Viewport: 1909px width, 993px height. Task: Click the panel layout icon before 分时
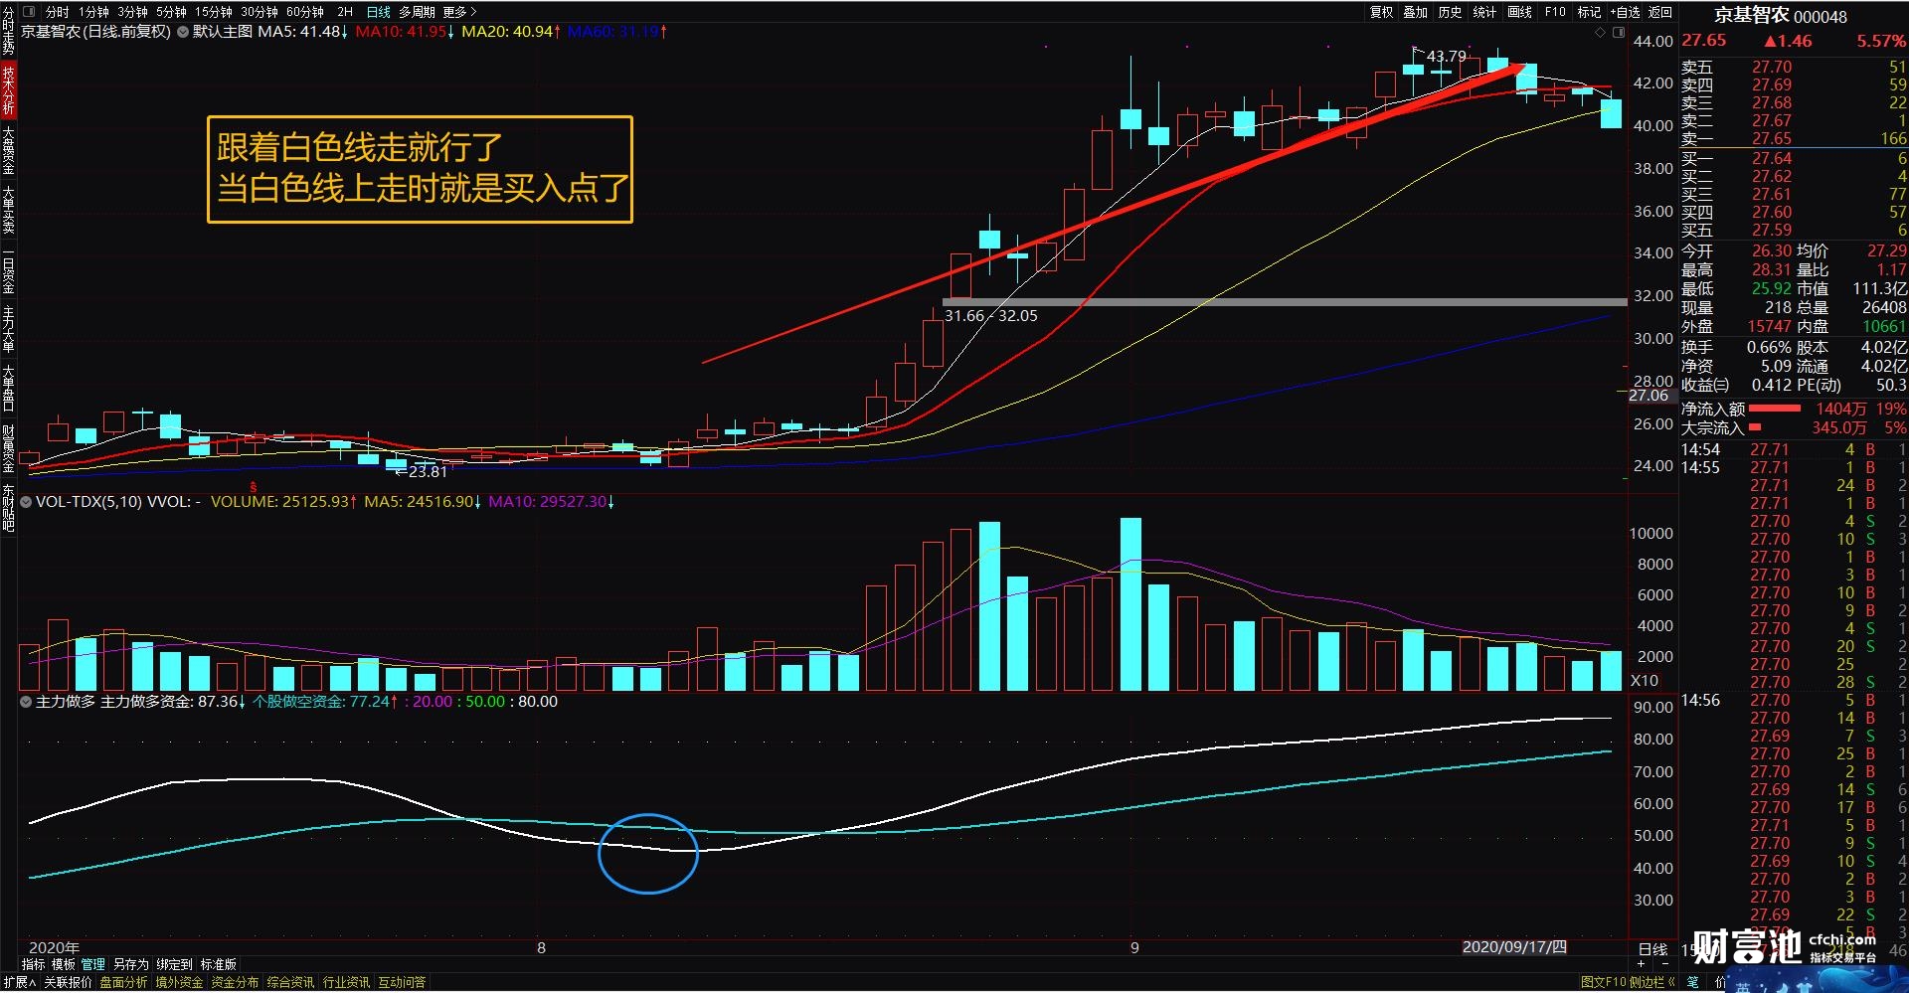tap(28, 12)
